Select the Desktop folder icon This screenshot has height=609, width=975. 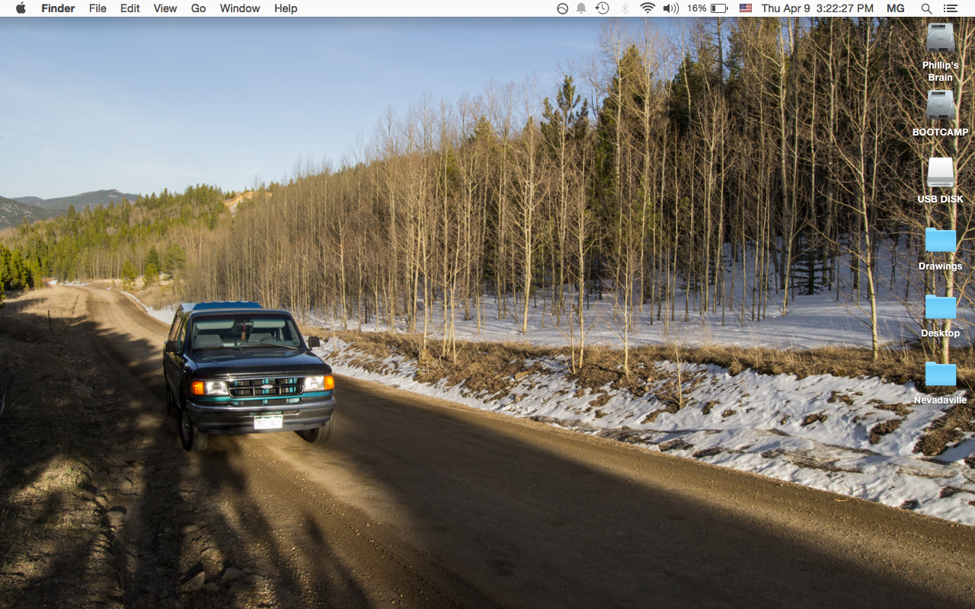[941, 307]
